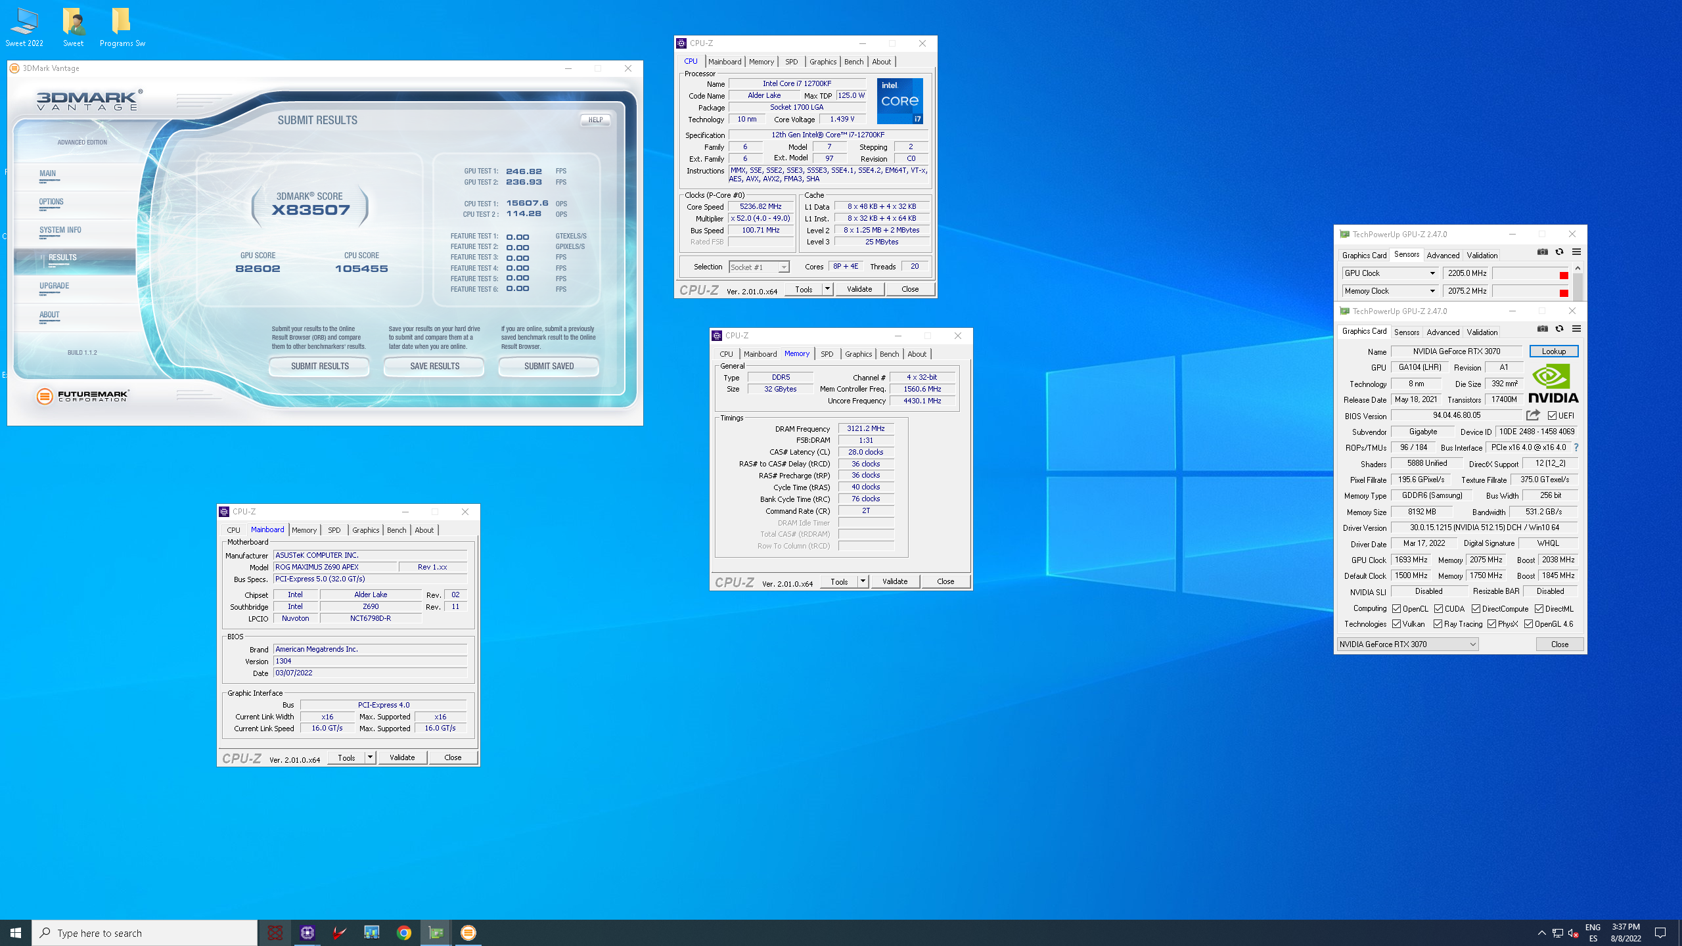Open the notification center icon

(x=1660, y=933)
